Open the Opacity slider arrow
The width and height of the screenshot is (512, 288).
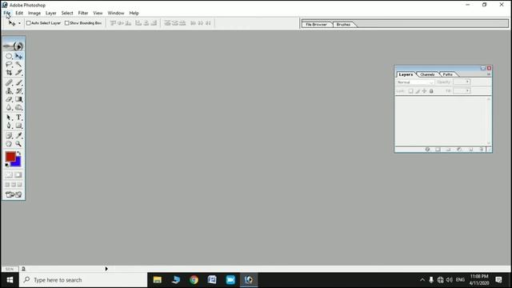click(467, 82)
